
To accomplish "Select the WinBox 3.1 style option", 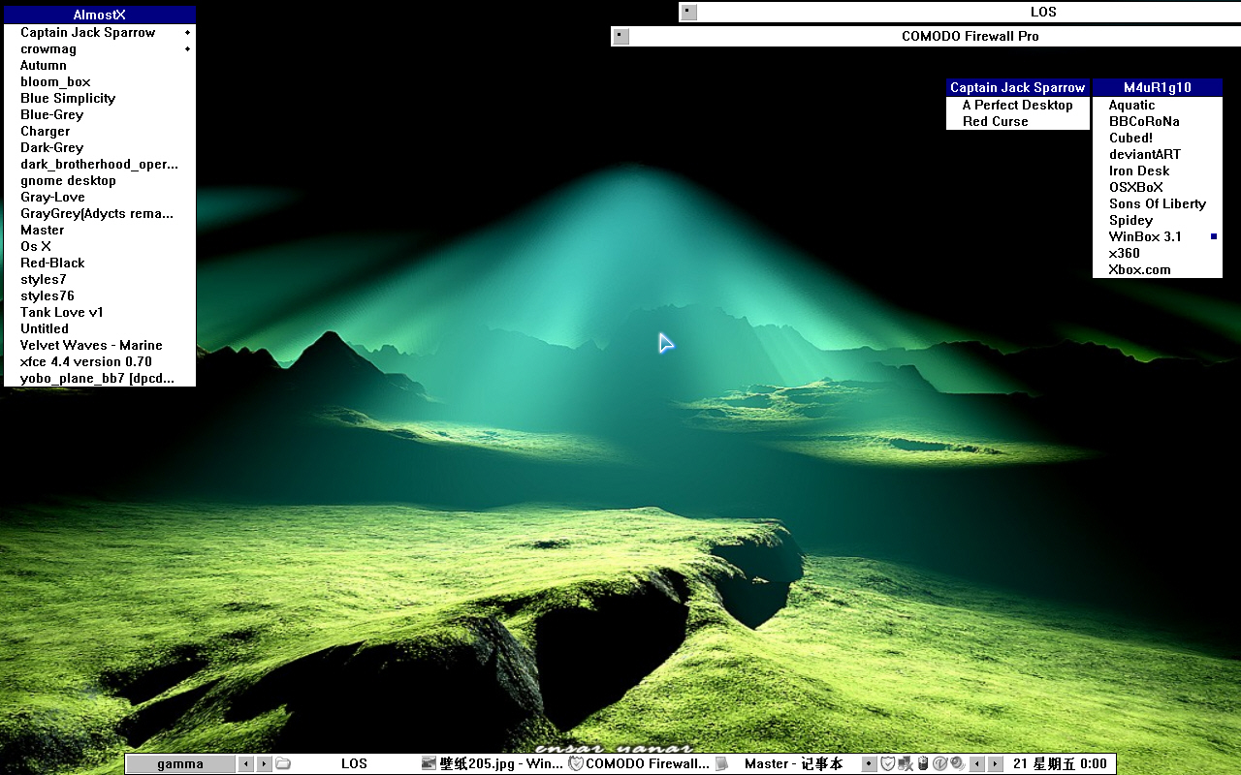I will (1145, 236).
